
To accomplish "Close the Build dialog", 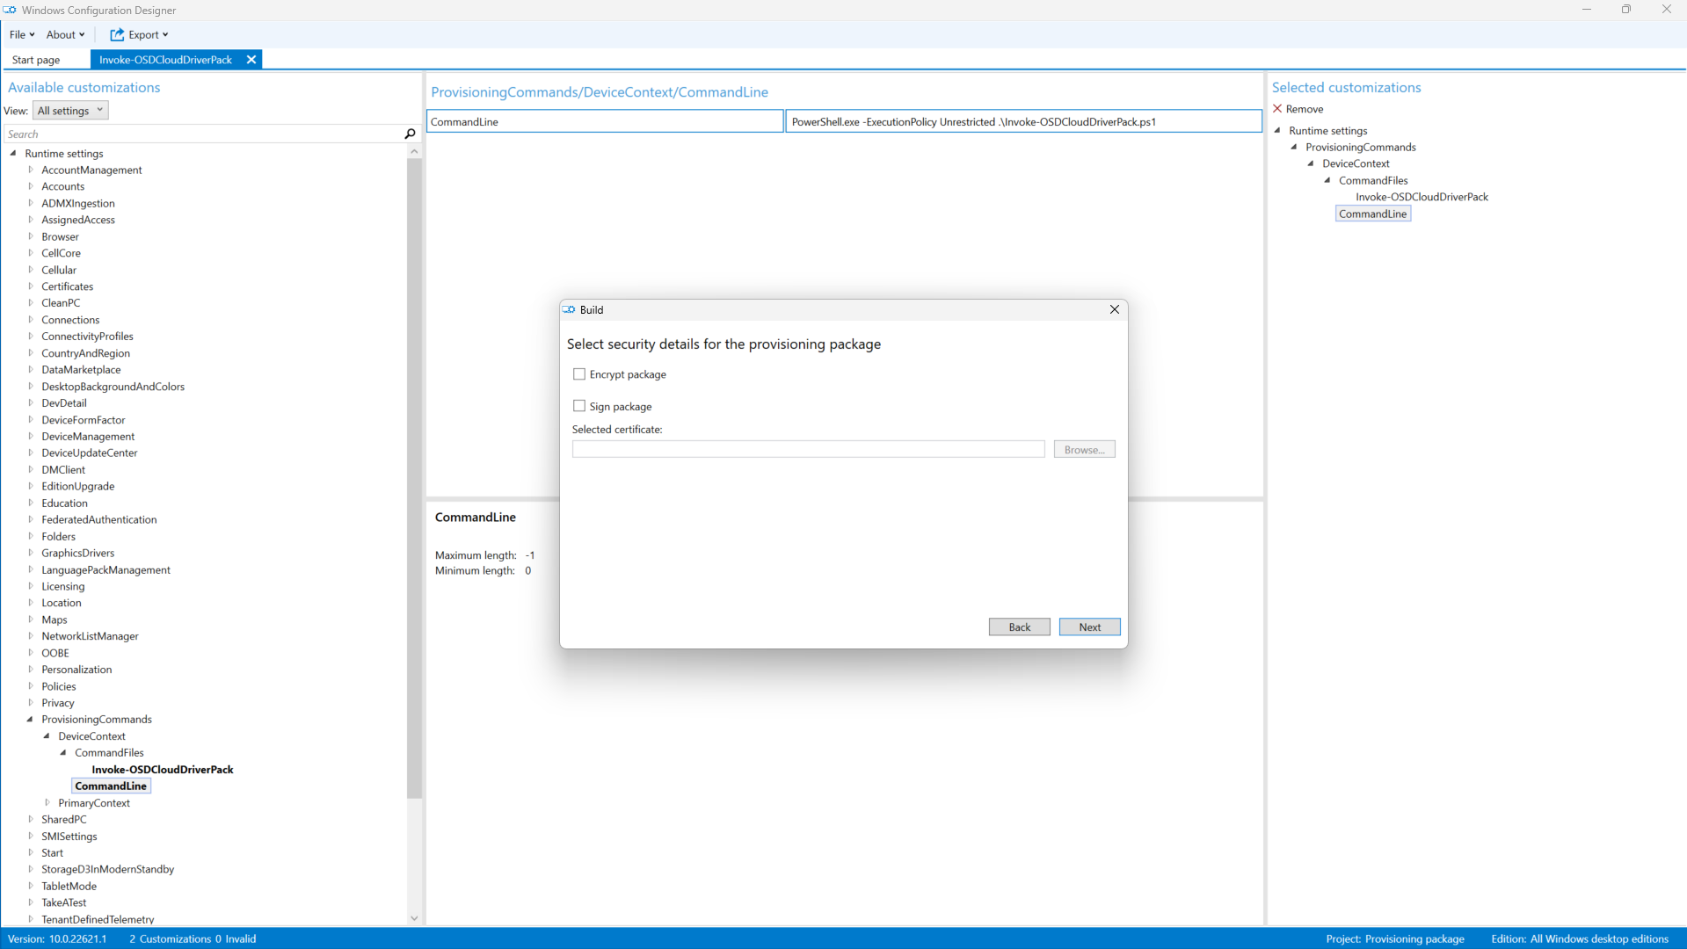I will tap(1114, 309).
